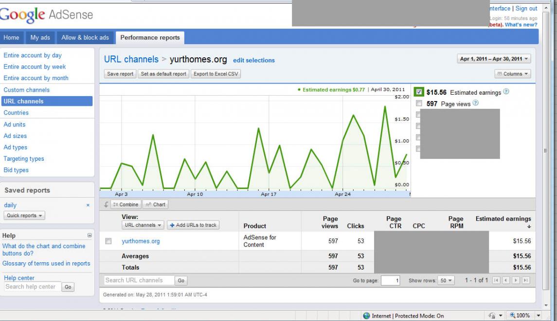The width and height of the screenshot is (557, 321).
Task: Go to first page of results
Action: (x=497, y=281)
